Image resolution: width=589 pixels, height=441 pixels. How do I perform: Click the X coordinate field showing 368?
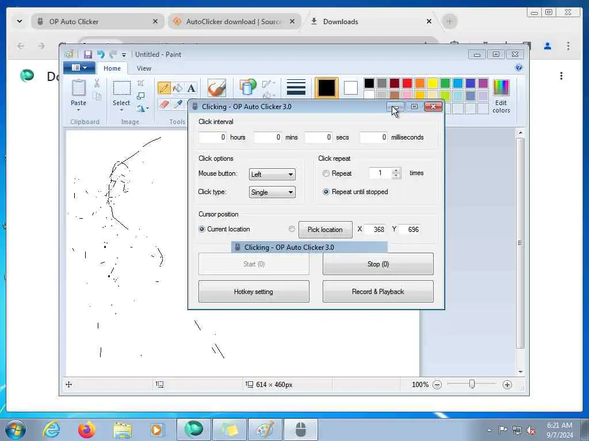pyautogui.click(x=375, y=230)
